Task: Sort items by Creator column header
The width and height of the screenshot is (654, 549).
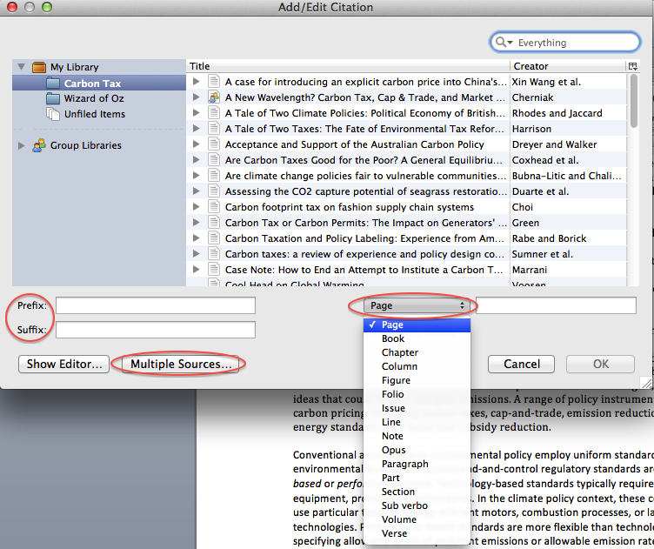Action: tap(568, 66)
